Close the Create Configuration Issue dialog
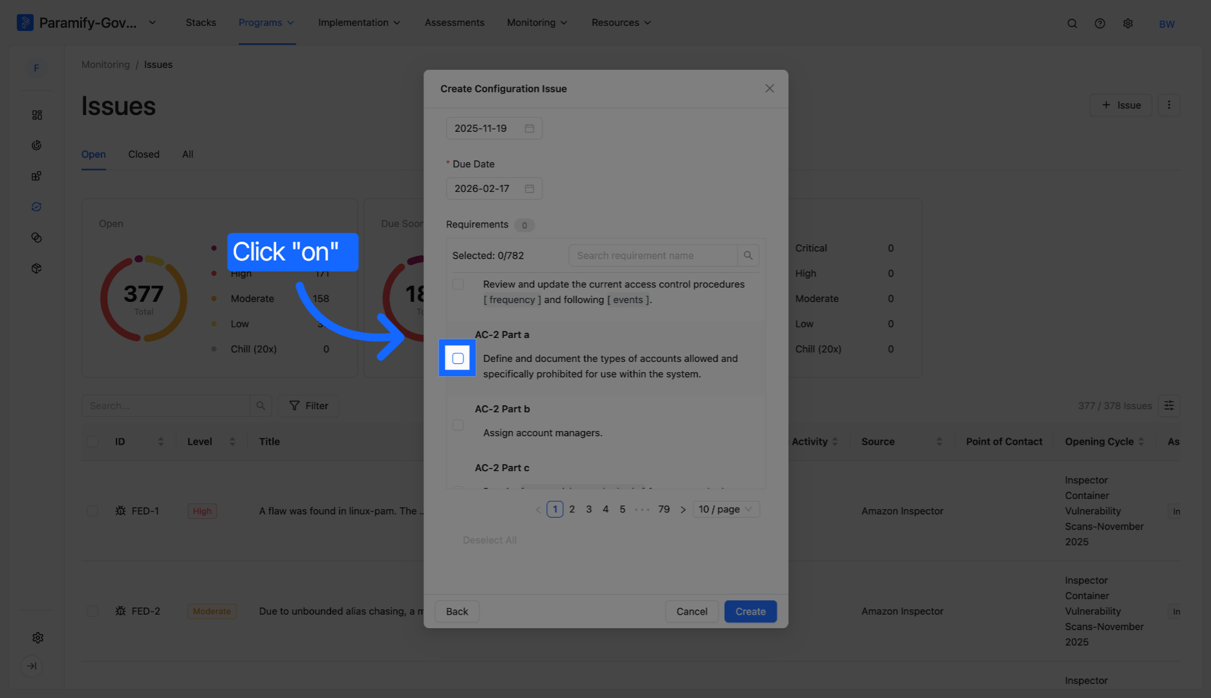Image resolution: width=1211 pixels, height=698 pixels. point(769,89)
